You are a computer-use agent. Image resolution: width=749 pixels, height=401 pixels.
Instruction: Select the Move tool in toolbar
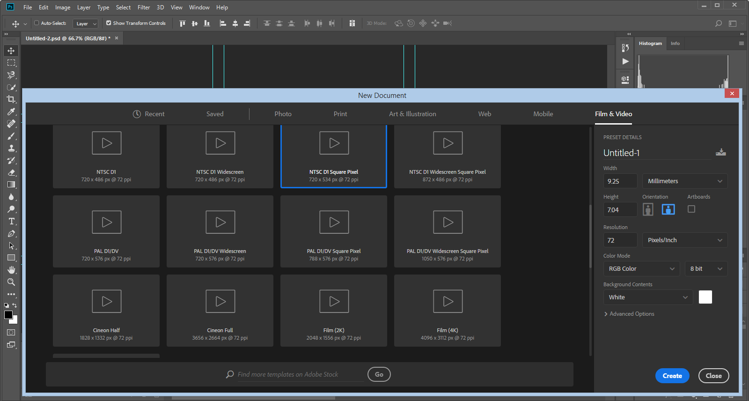pyautogui.click(x=11, y=51)
